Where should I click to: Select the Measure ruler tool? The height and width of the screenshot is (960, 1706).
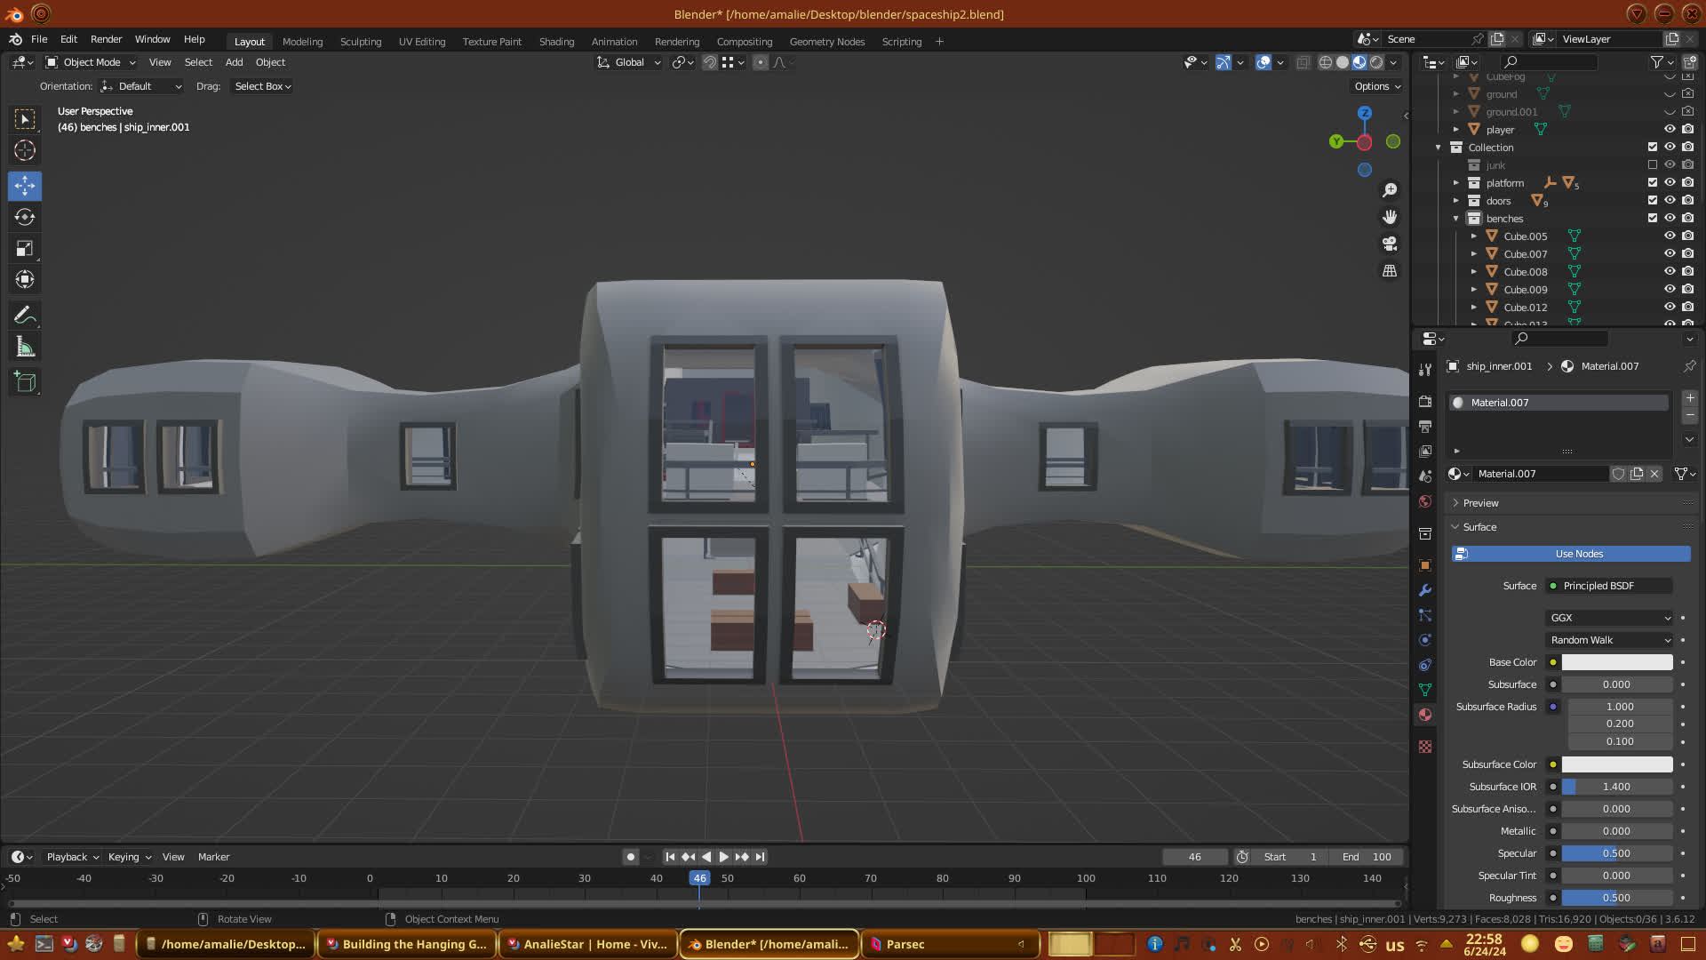tap(25, 348)
